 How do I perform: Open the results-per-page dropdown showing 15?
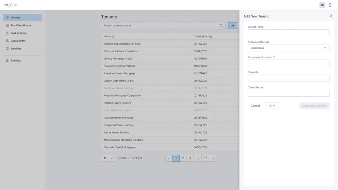pyautogui.click(x=108, y=158)
